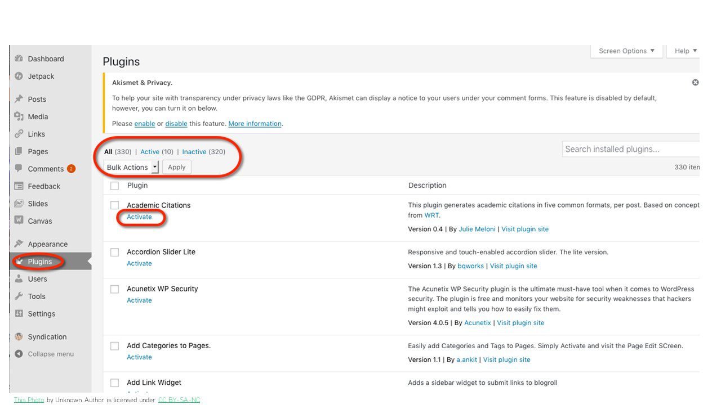Open Acunetix author link

point(478,323)
